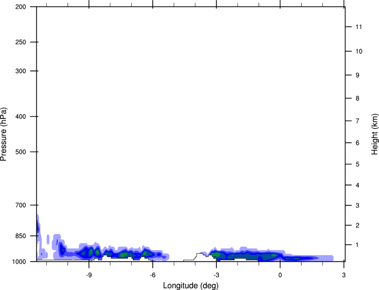Viewport: 379px width, 290px height.
Task: Click the 3 longitude tick label
Action: pyautogui.click(x=344, y=275)
